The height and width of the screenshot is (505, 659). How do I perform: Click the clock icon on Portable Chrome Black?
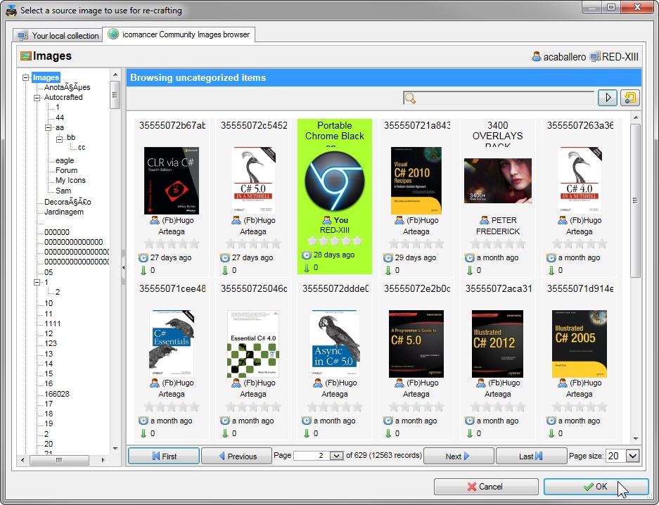click(x=307, y=255)
